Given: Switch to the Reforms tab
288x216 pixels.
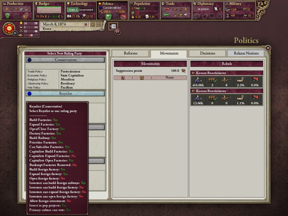Looking at the screenshot, I should 130,53.
